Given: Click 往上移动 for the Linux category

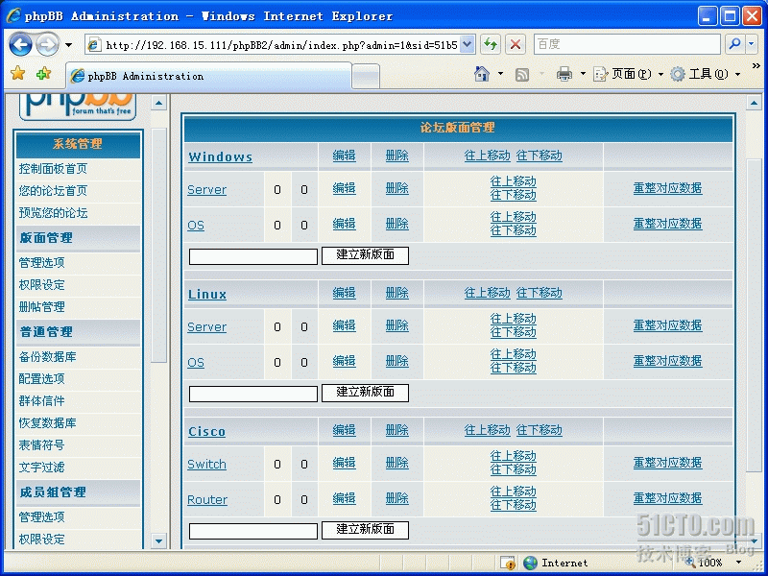Looking at the screenshot, I should point(488,293).
